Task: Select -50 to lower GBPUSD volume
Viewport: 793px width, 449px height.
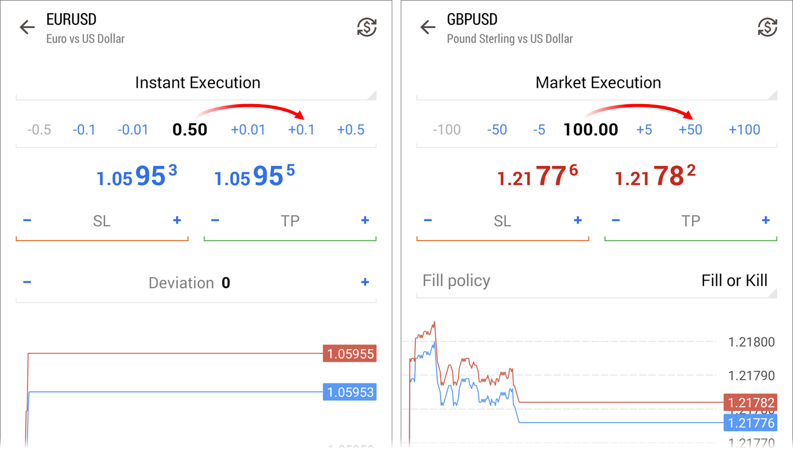Action: point(497,129)
